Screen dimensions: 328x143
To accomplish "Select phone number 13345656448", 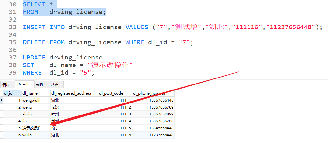I will coord(153,128).
